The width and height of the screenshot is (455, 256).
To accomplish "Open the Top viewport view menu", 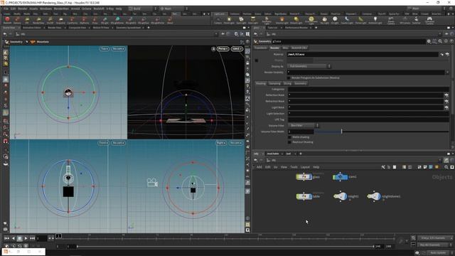I will click(105, 49).
